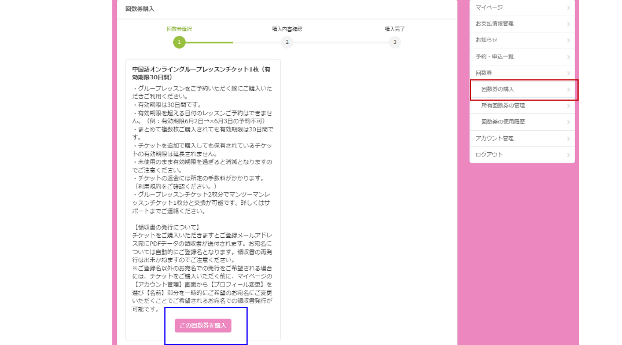622x345 pixels.
Task: Click the chevron next to アカウント管理
Action: (x=569, y=138)
